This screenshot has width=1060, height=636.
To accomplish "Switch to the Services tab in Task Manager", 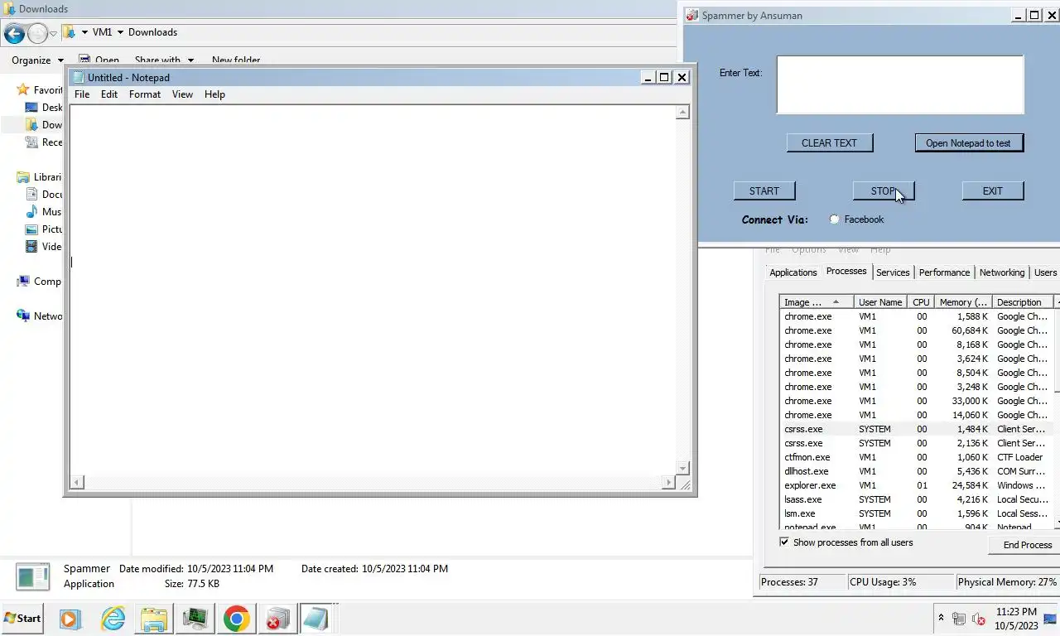I will (893, 272).
